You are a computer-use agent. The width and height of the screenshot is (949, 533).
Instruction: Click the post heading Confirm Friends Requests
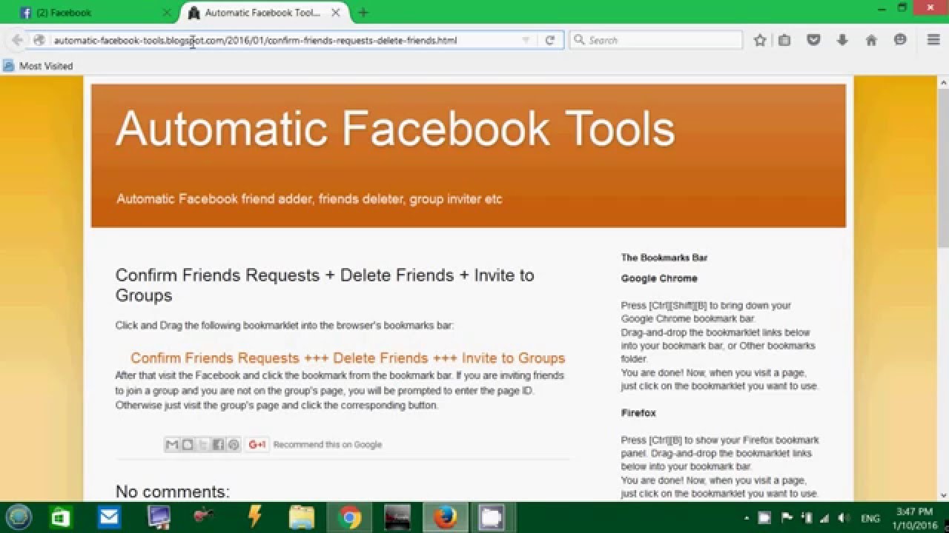click(x=325, y=285)
